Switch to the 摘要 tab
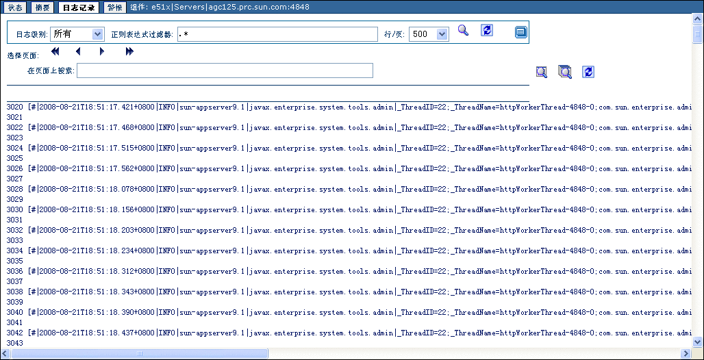 42,8
